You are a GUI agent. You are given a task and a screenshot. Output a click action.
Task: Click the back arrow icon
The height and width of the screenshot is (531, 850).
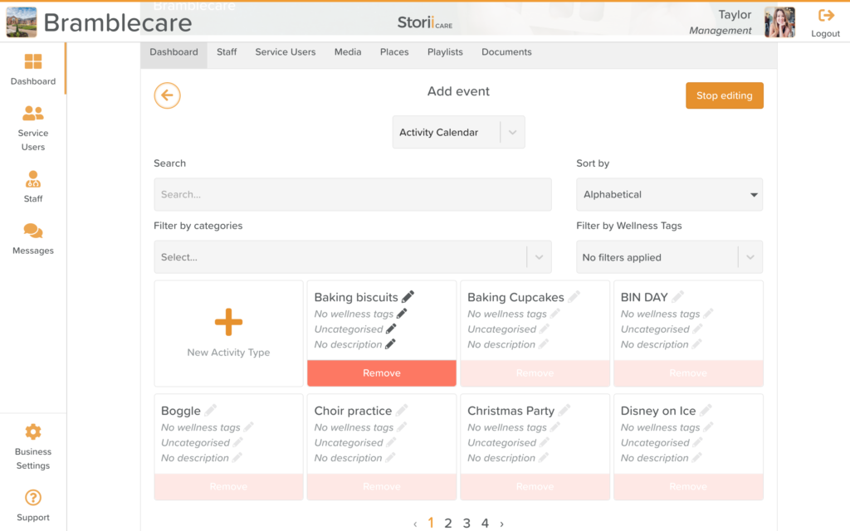[x=167, y=95]
